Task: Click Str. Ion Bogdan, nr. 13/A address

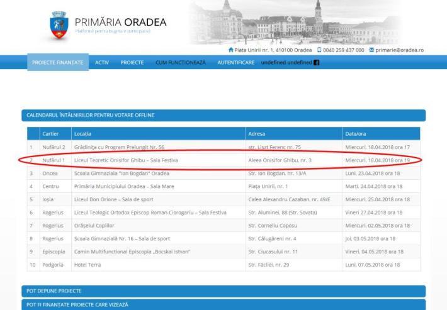Action: coord(277,174)
